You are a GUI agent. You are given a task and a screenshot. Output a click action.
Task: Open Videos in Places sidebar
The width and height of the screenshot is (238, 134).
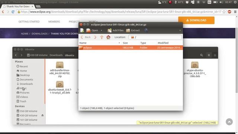pyautogui.click(x=22, y=97)
